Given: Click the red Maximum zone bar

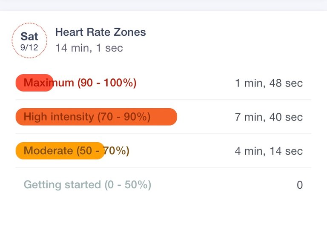Looking at the screenshot, I should coord(34,83).
